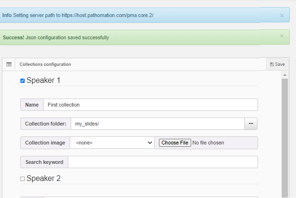296x198 pixels.
Task: Click the Collections configuration title text
Action: click(x=45, y=64)
